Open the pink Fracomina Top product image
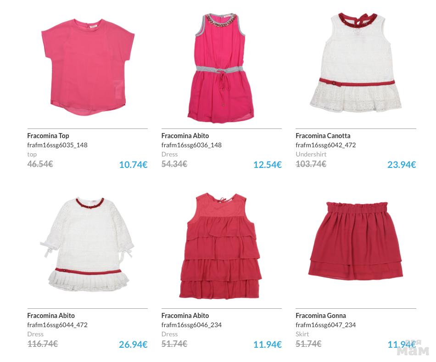This screenshot has height=362, width=436. tap(88, 67)
